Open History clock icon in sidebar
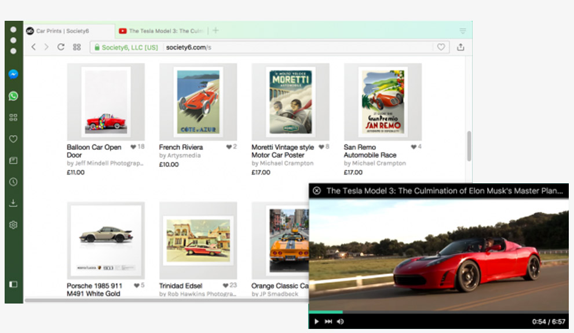Viewport: 574px width, 333px height. (13, 182)
